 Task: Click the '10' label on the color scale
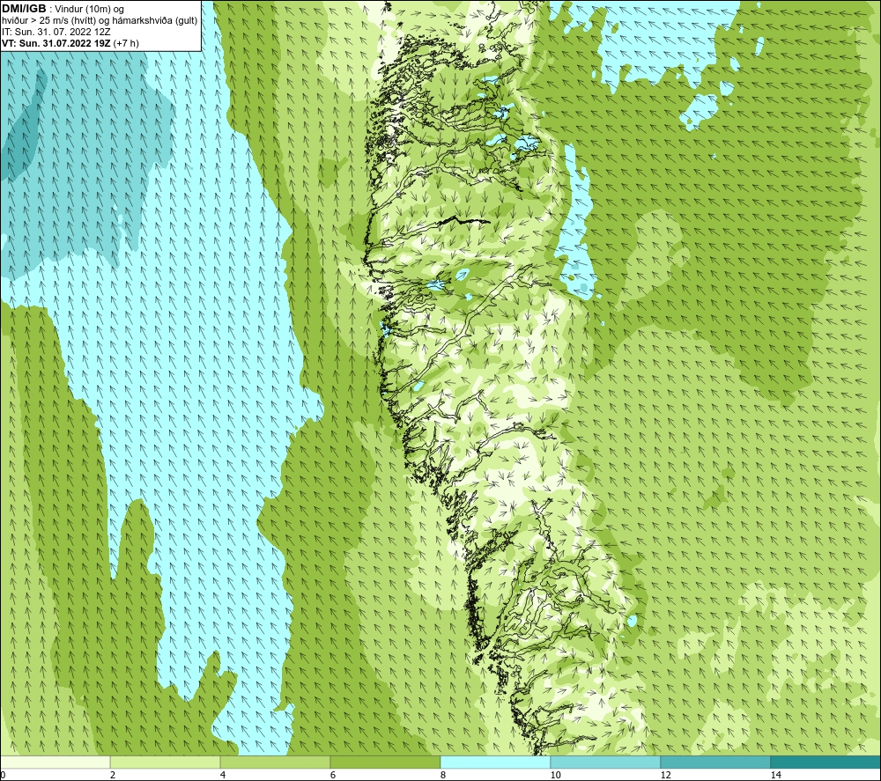click(x=555, y=775)
